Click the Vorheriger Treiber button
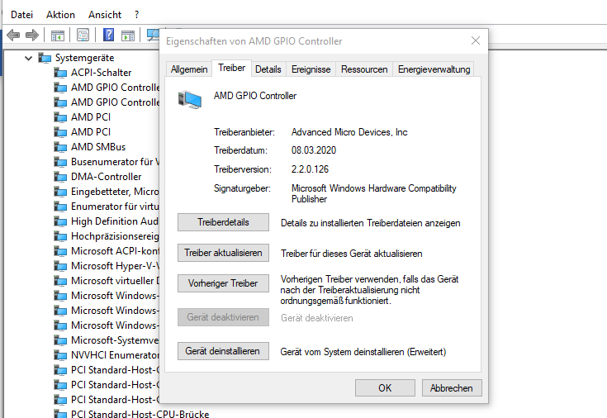 tap(223, 283)
